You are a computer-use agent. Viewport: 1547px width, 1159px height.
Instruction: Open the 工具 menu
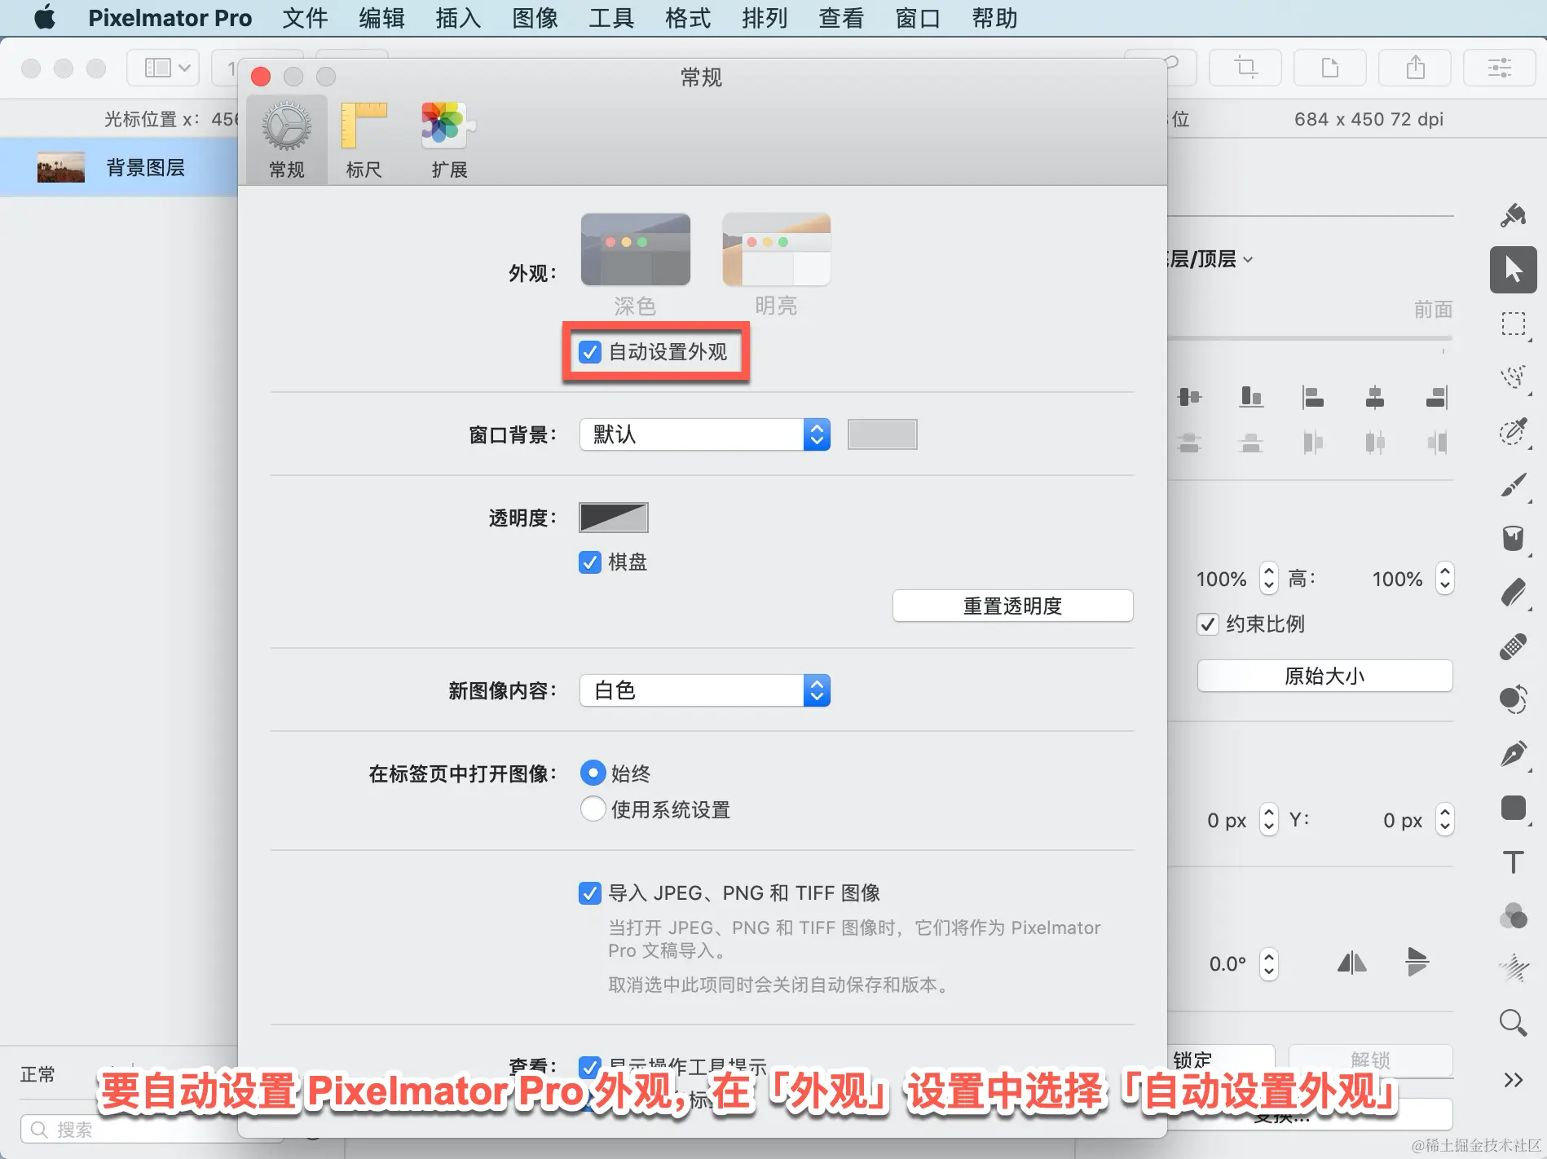[611, 18]
